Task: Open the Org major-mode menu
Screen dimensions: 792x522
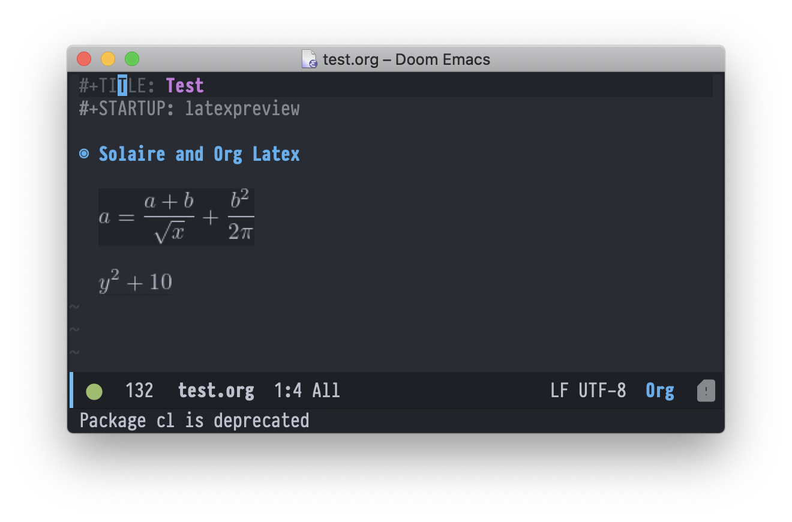Action: click(659, 391)
